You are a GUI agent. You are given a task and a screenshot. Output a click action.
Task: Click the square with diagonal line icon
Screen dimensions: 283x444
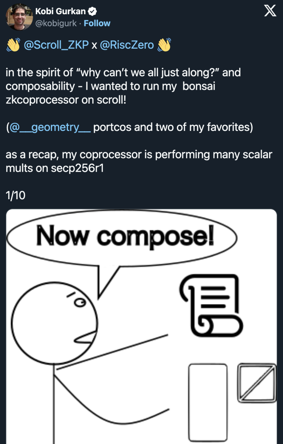(257, 383)
